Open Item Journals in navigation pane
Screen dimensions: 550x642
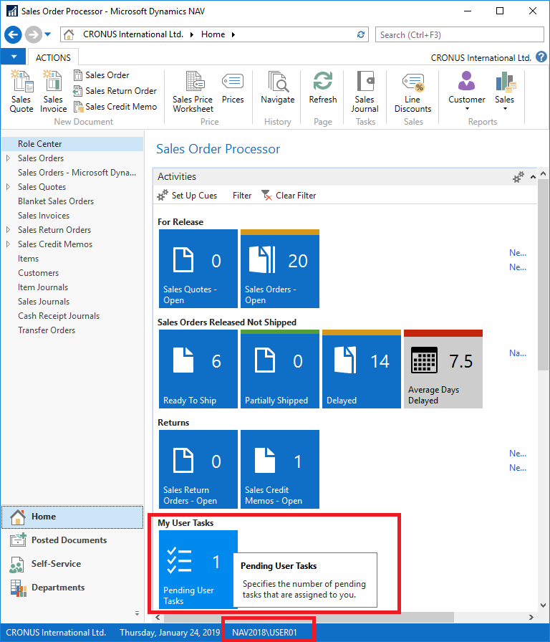[x=42, y=287]
